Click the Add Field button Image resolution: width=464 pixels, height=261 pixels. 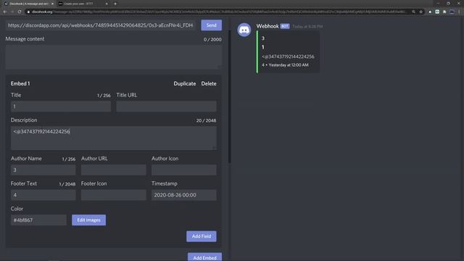[x=202, y=236]
